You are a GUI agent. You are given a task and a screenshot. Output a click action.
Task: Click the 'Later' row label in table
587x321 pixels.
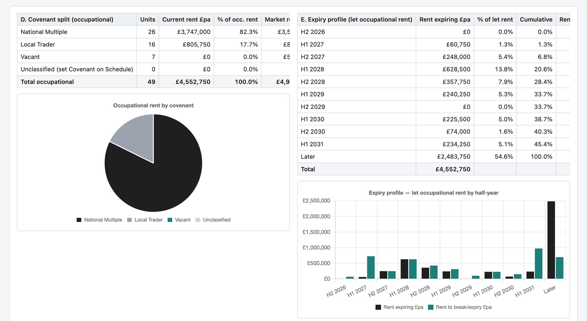308,157
